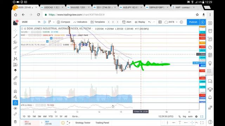The height and width of the screenshot is (126, 225).
Task: Toggle lock all drawing tools
Action: [15, 103]
